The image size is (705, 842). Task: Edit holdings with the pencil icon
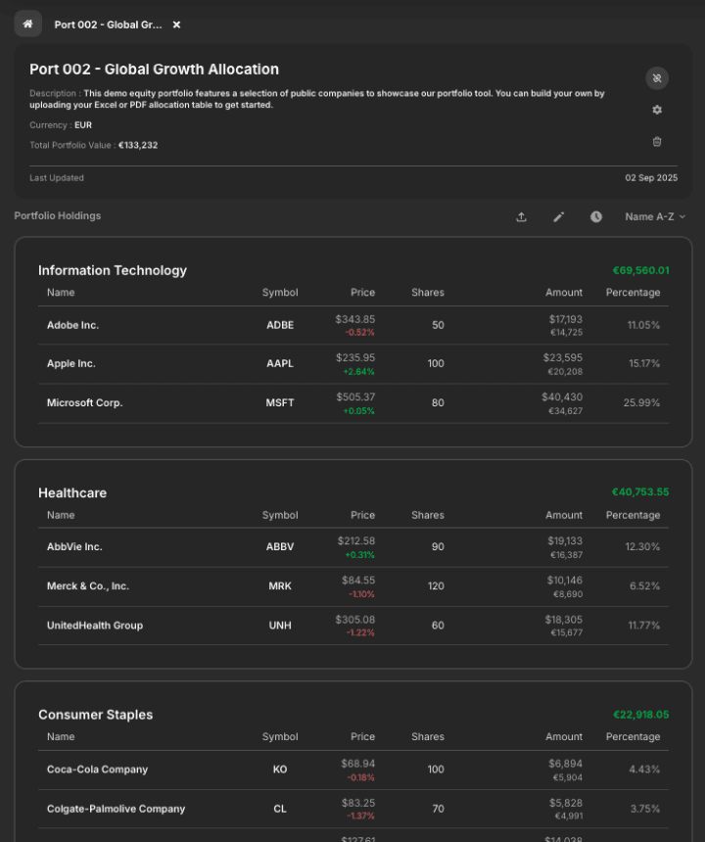558,216
